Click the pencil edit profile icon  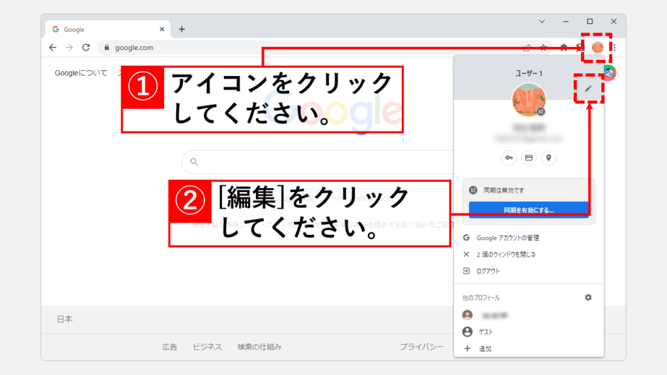click(x=589, y=88)
